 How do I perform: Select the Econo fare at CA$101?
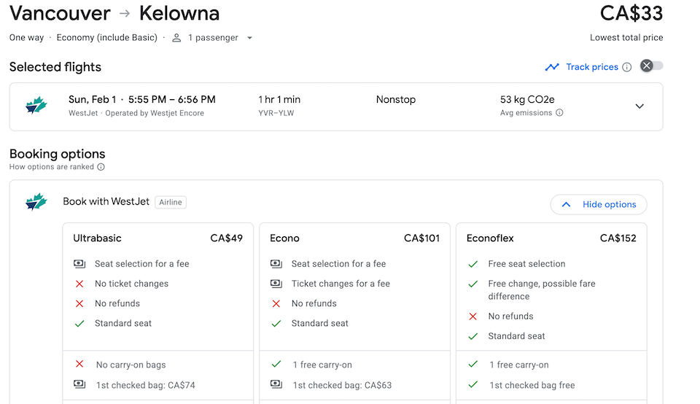tap(354, 238)
